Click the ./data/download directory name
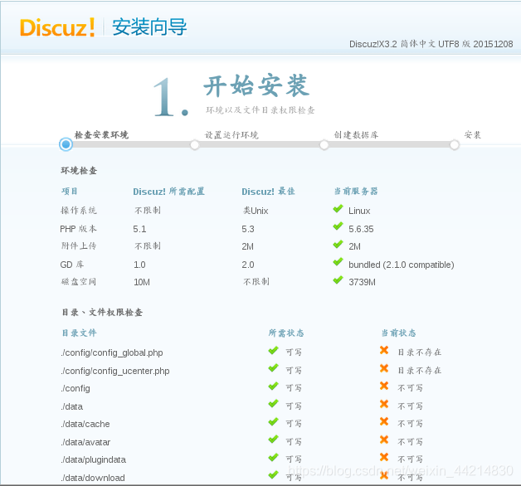 click(93, 478)
